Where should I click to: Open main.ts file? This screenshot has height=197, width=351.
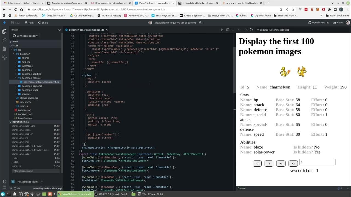[24, 106]
